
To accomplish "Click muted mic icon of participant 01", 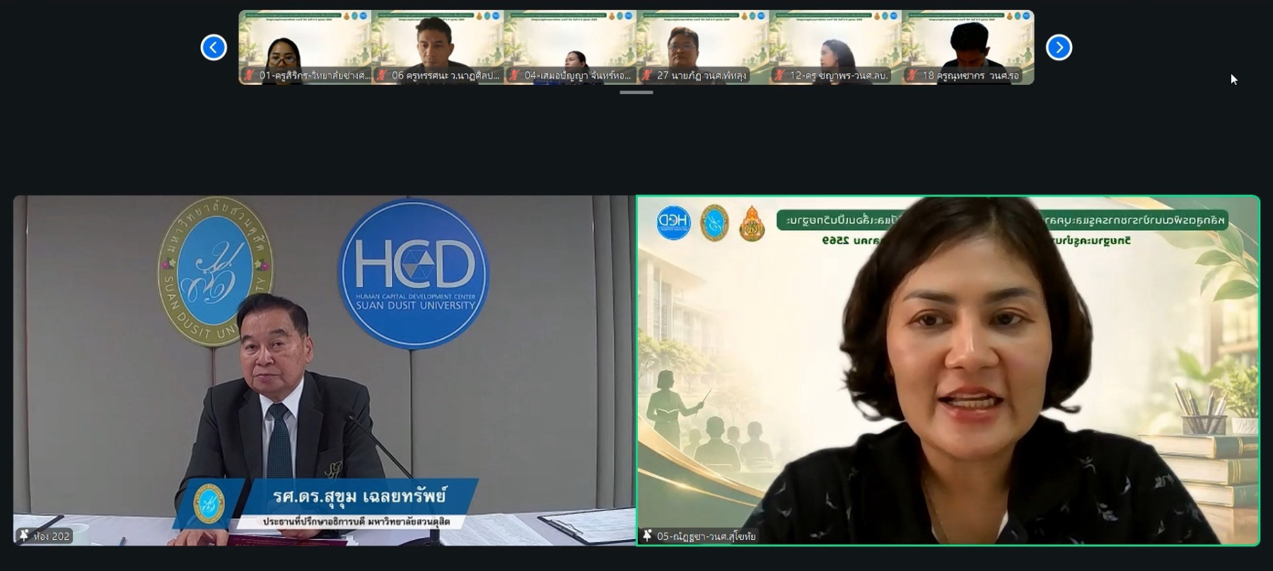I will tap(249, 75).
